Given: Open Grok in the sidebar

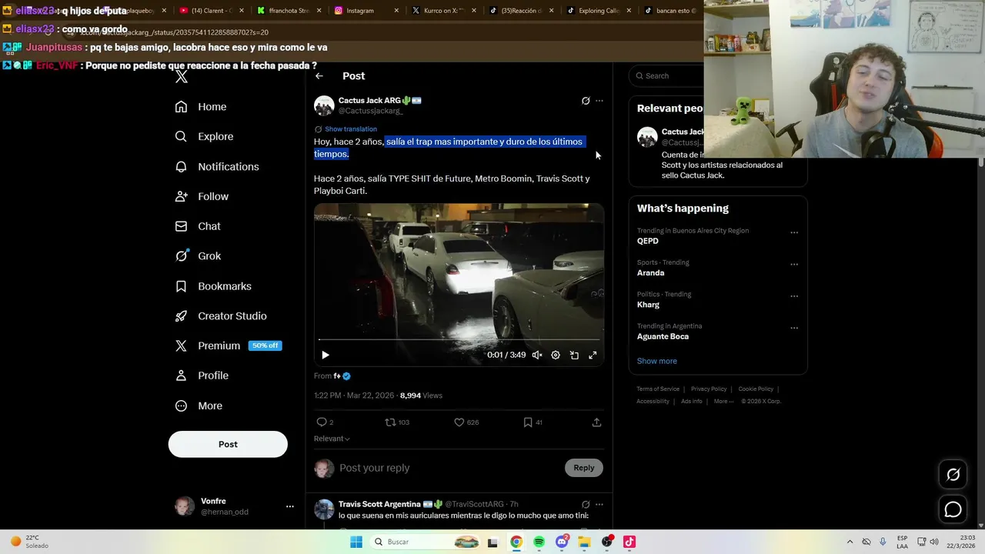Looking at the screenshot, I should [198, 256].
